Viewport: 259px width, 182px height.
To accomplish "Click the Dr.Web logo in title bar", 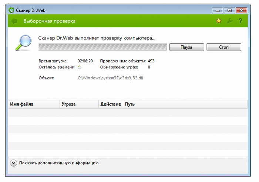I will point(11,10).
